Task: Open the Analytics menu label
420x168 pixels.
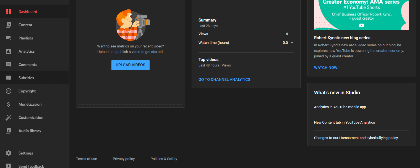Action: [x=27, y=51]
